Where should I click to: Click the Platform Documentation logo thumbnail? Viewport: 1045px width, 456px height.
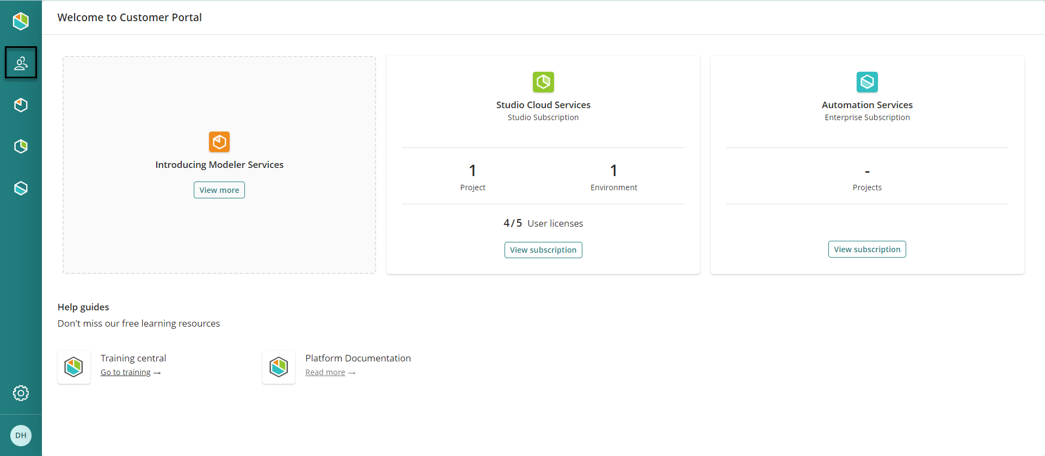(x=279, y=367)
